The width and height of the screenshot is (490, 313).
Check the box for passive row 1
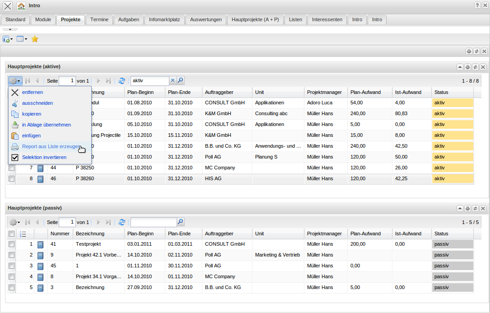12,244
